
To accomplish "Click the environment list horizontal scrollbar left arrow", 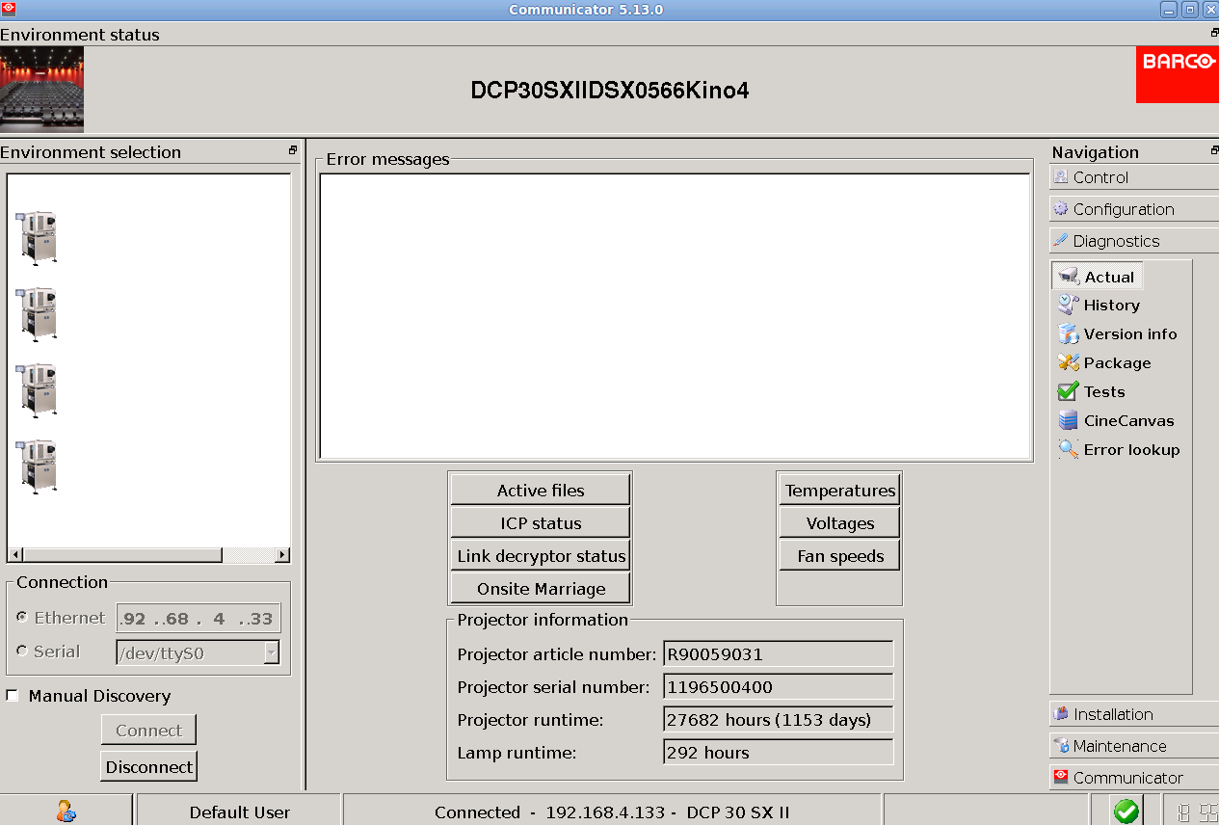I will click(16, 555).
